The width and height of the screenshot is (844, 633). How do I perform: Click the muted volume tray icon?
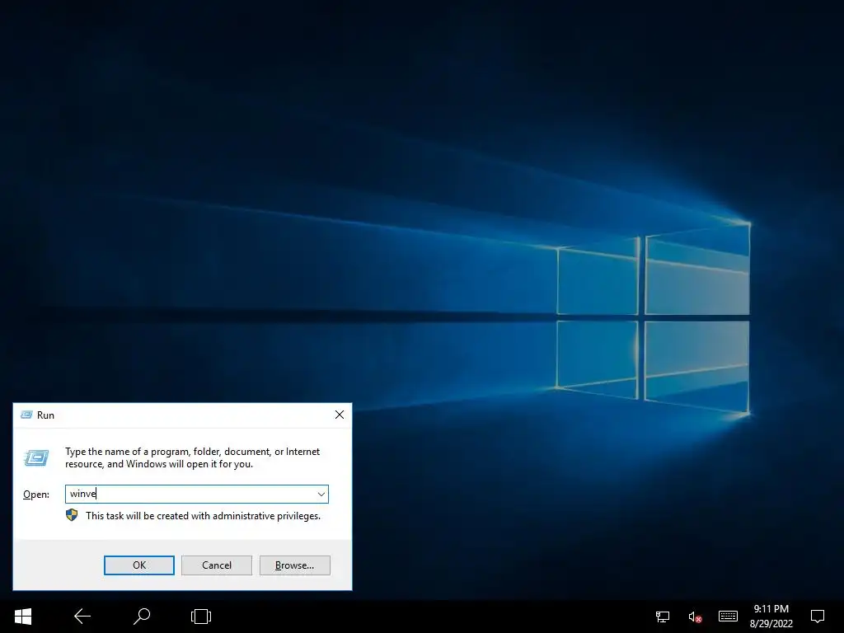tap(695, 617)
